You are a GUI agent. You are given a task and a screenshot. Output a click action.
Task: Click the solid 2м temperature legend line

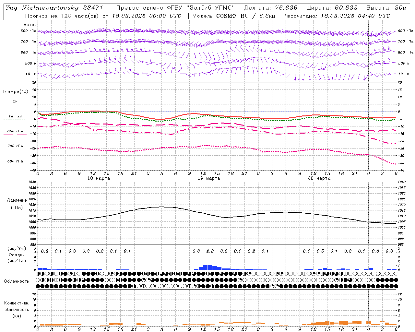click(x=15, y=105)
